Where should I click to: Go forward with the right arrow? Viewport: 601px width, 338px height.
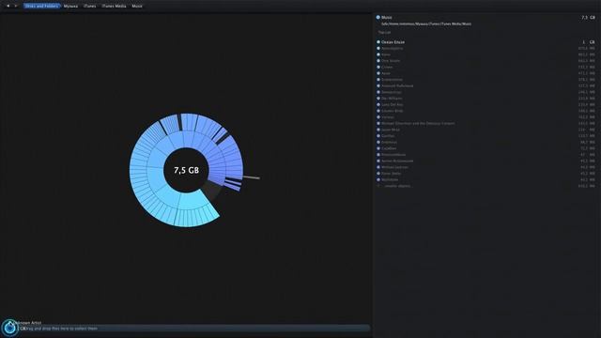[x=16, y=6]
